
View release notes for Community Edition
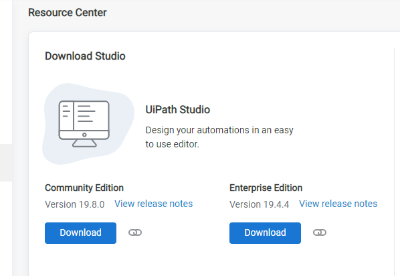click(154, 204)
